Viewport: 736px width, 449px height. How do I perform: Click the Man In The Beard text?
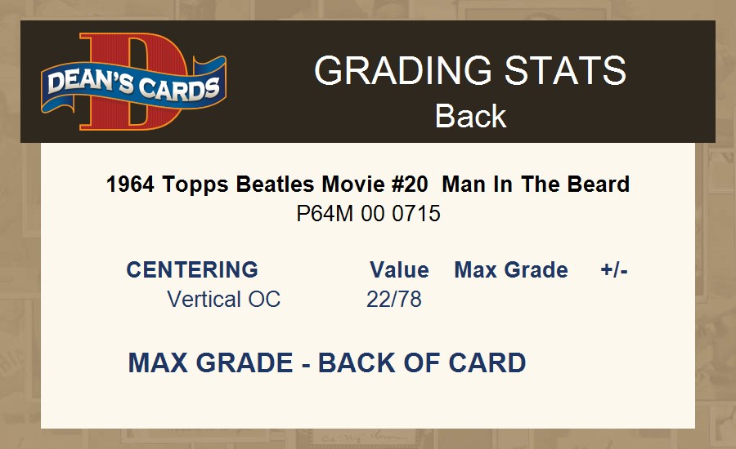[536, 184]
